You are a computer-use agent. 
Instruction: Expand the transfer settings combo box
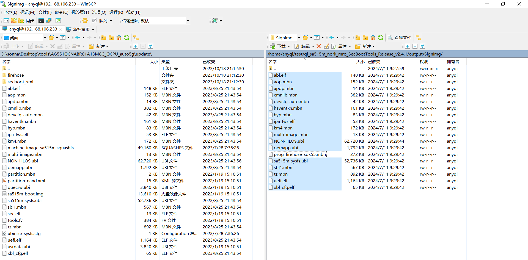pyautogui.click(x=188, y=21)
